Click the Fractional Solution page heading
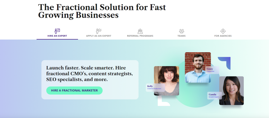 (x=102, y=11)
